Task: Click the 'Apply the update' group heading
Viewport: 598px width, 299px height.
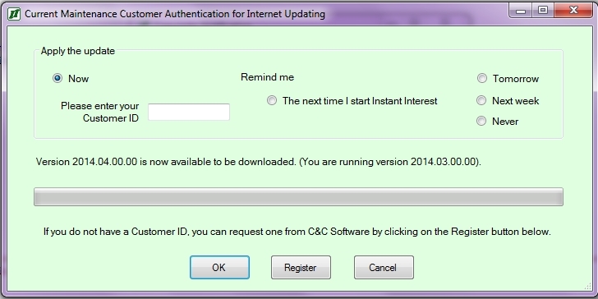Action: click(x=78, y=51)
